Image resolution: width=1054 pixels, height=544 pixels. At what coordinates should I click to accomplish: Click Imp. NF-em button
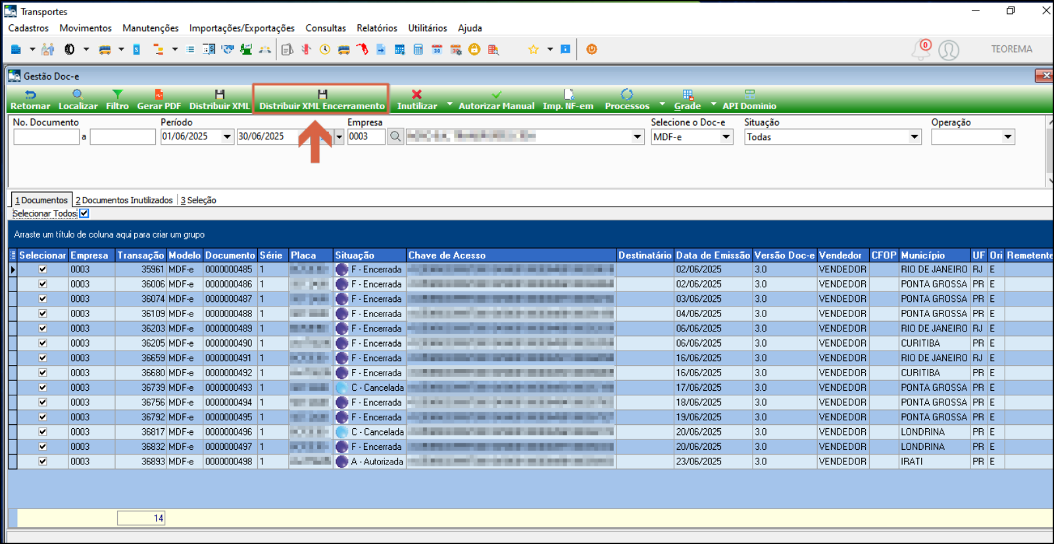pos(568,100)
